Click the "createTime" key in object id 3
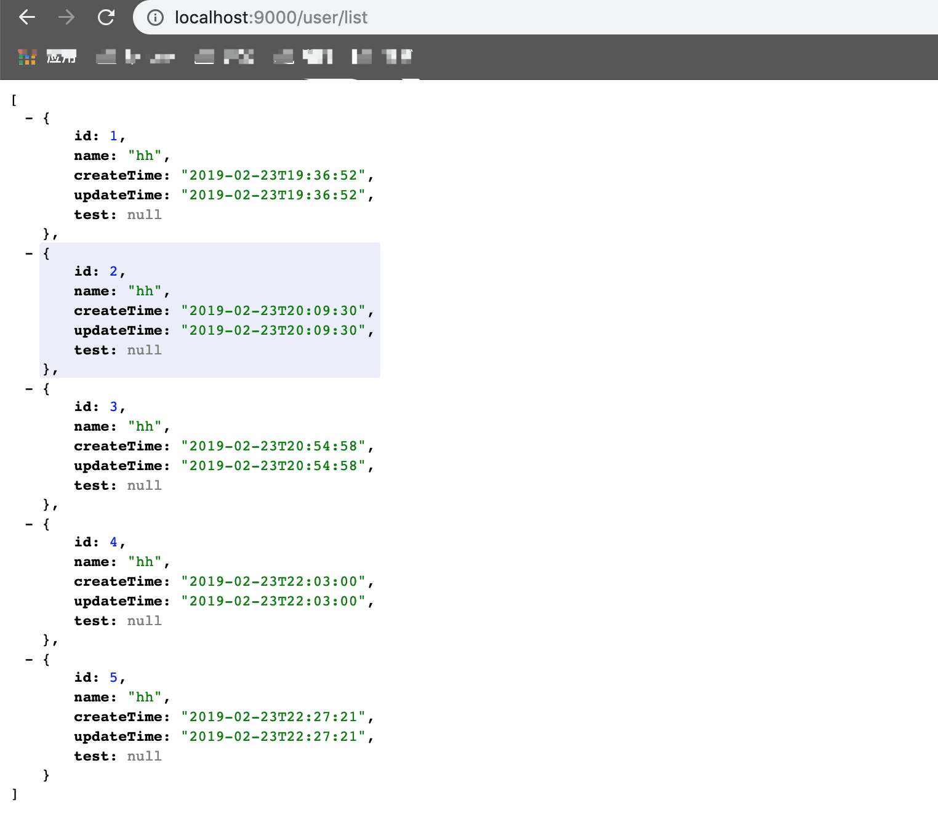The width and height of the screenshot is (938, 827). point(118,446)
